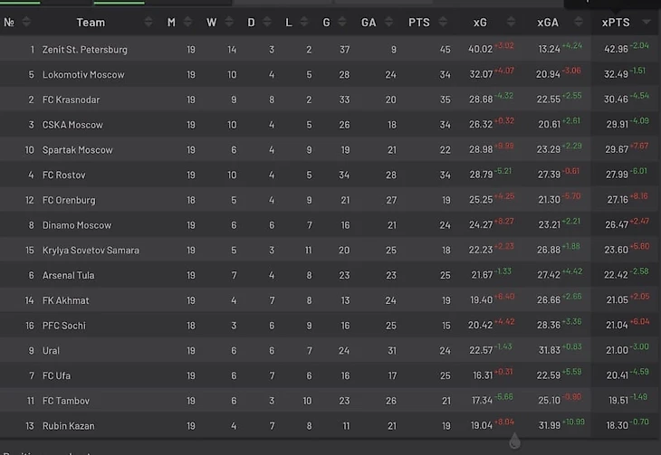Sort by Team name arrows
661x455 pixels.
click(x=148, y=22)
